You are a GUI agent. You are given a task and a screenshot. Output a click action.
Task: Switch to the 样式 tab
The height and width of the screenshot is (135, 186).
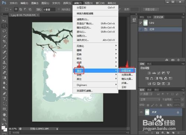click(x=149, y=64)
